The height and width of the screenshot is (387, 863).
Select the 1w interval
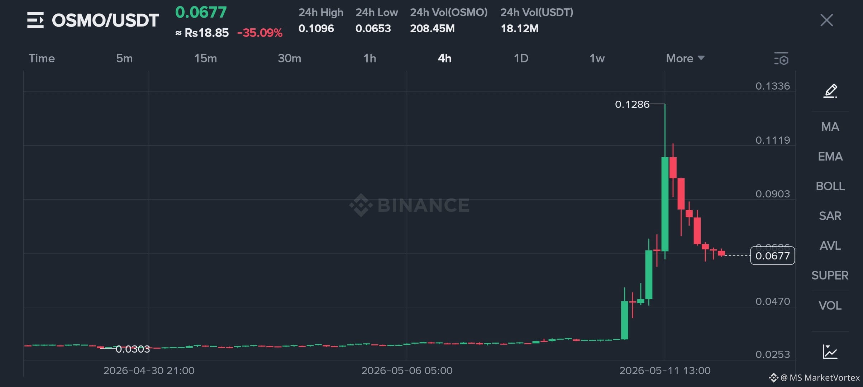pyautogui.click(x=597, y=58)
